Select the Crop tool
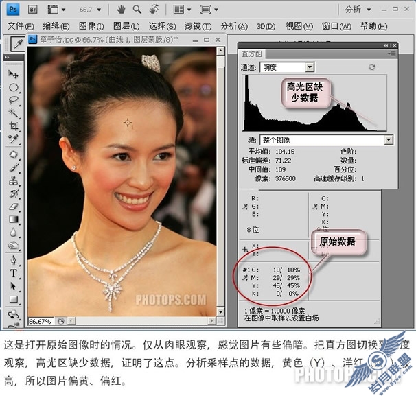The height and width of the screenshot is (400, 416). tap(13, 126)
